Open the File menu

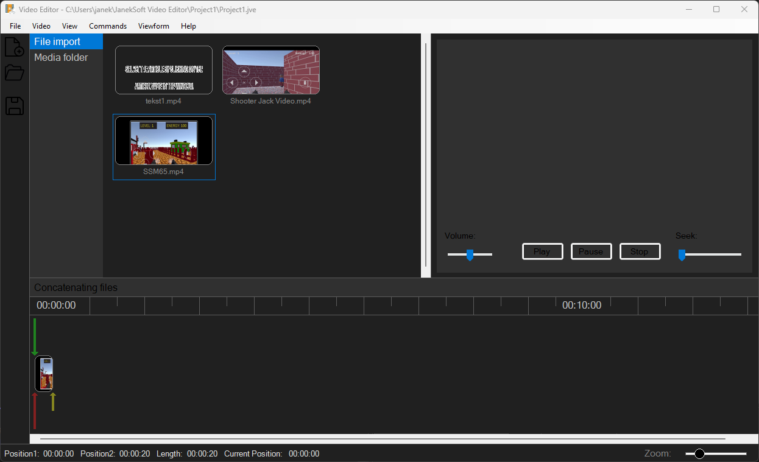pos(15,26)
